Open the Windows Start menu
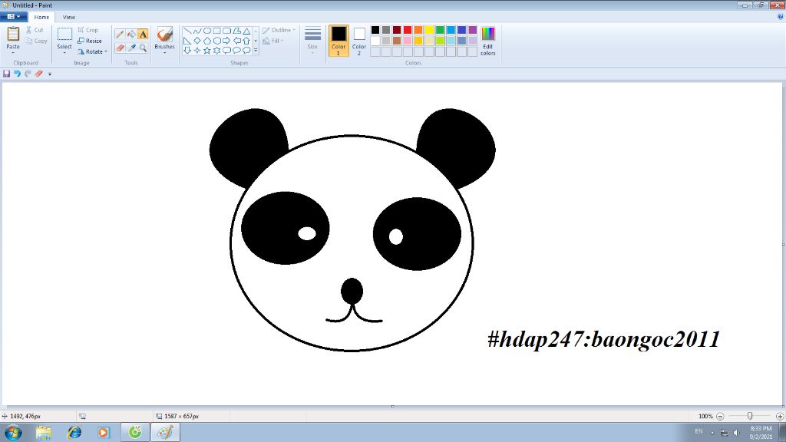The width and height of the screenshot is (786, 442). 13,432
